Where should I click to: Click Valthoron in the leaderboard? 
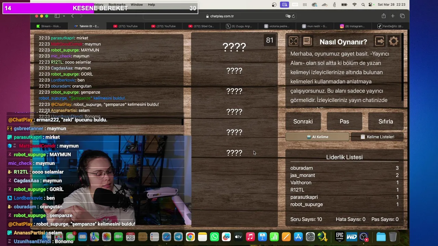pyautogui.click(x=301, y=182)
